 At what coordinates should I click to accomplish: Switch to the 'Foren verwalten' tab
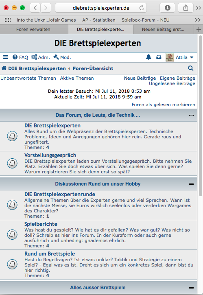coord(33,29)
